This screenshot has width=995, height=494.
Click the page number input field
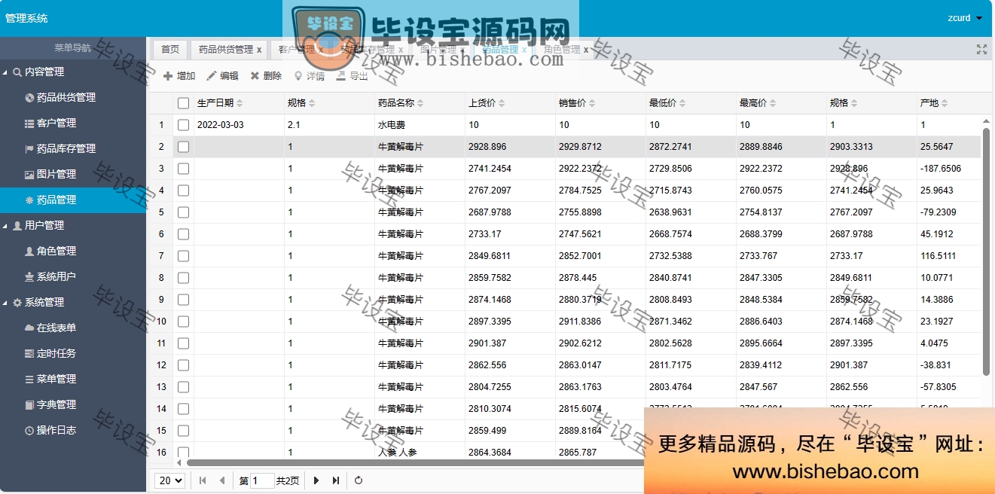[262, 480]
